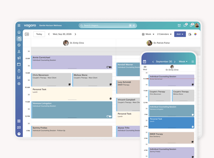Image resolution: width=214 pixels, height=158 pixels.
Task: Open the color wheel legend icon
Action: tap(195, 34)
